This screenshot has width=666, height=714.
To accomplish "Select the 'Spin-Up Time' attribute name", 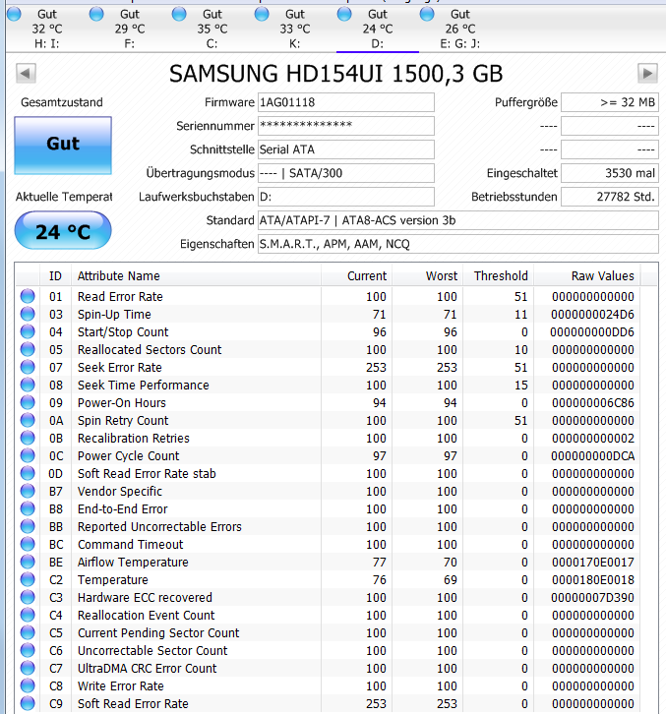I will pyautogui.click(x=114, y=314).
